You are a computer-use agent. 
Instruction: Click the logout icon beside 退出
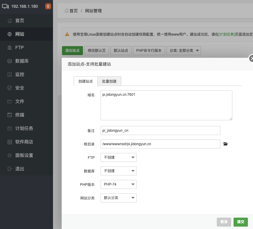coord(10,169)
